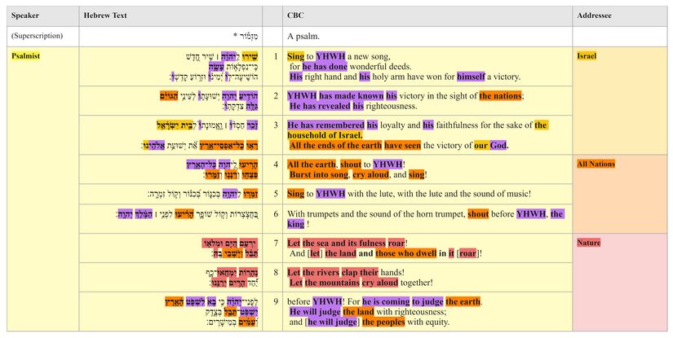Viewport: 673px width, 338px height.
Task: Select the Addressee column header
Action: point(596,15)
